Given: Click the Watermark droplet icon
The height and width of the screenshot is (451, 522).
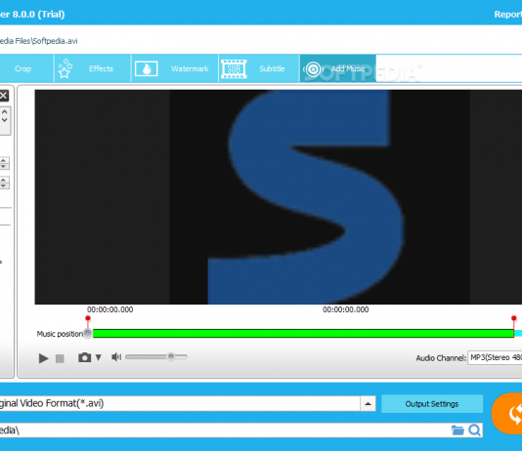Looking at the screenshot, I should tap(147, 68).
